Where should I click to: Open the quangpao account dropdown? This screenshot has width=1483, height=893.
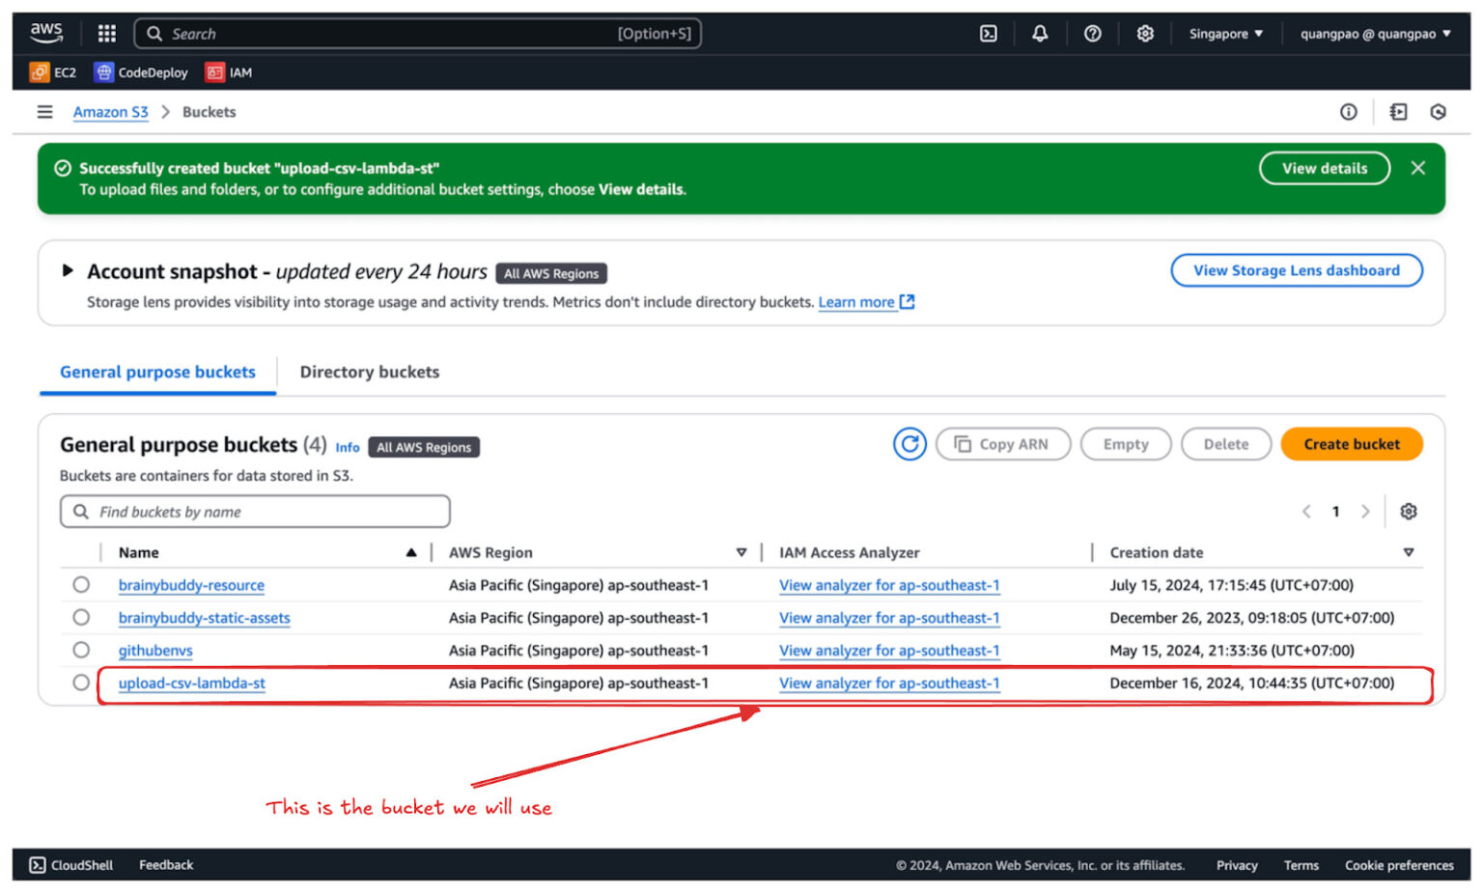click(1375, 34)
